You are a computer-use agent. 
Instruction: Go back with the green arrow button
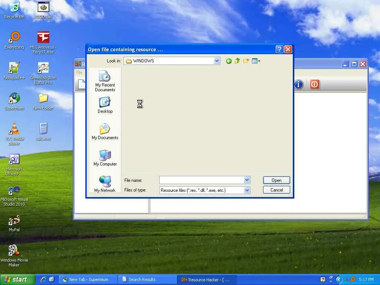point(229,61)
